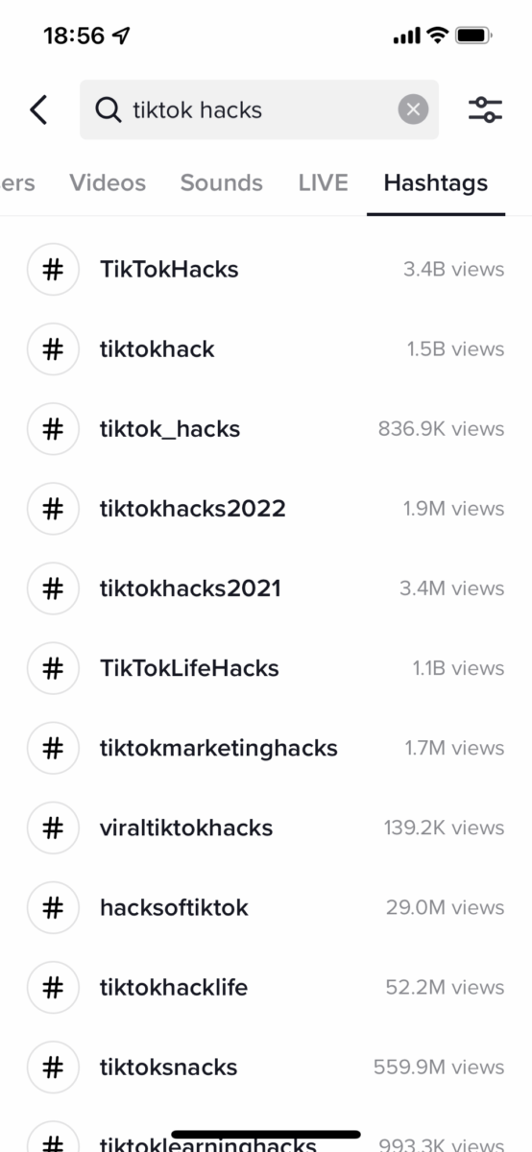
Task: Tap hash icon next to TikTokHacks
Action: (x=54, y=270)
